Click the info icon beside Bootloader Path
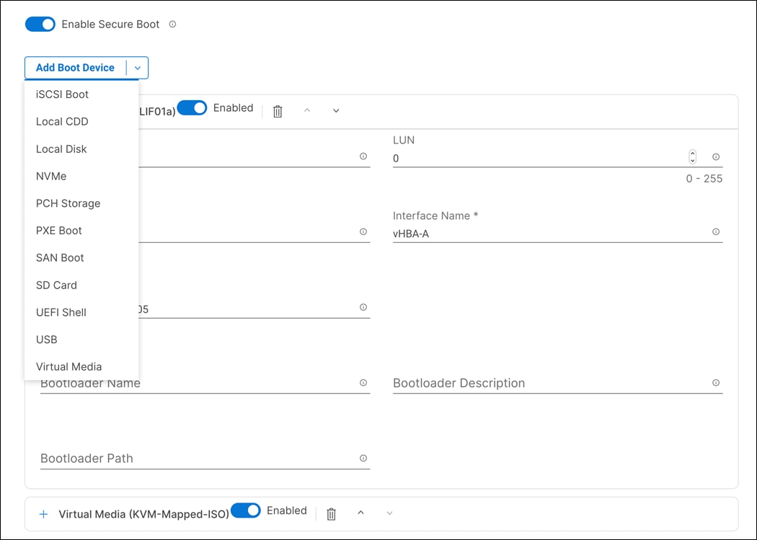Image resolution: width=757 pixels, height=540 pixels. (x=364, y=458)
